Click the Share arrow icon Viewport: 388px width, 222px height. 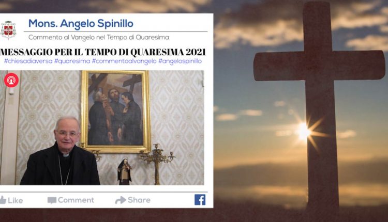[x=121, y=200]
